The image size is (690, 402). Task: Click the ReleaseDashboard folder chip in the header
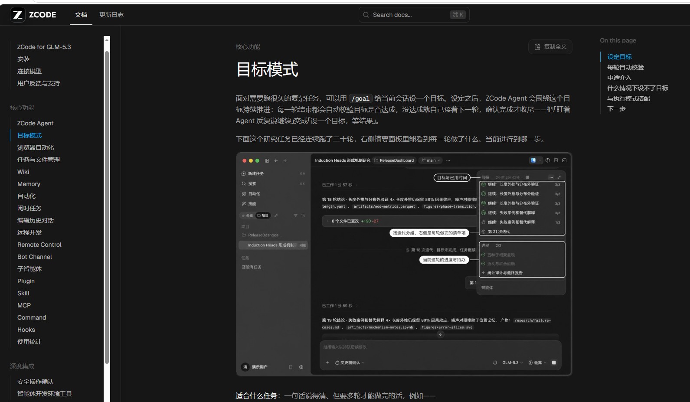click(x=394, y=160)
